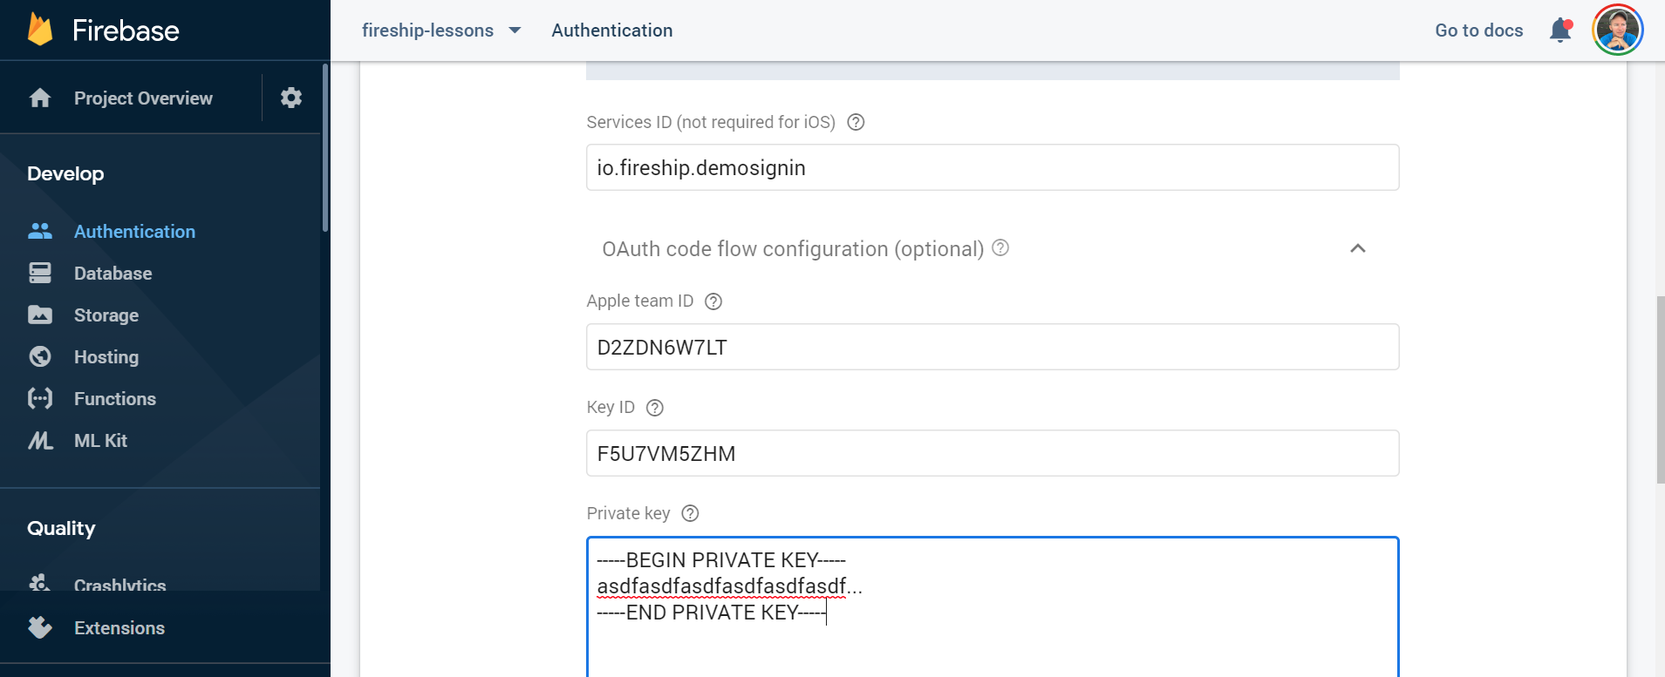This screenshot has width=1665, height=677.
Task: Open the Go to docs link
Action: coord(1477,30)
